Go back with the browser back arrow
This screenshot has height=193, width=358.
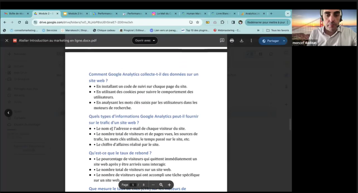(5, 22)
